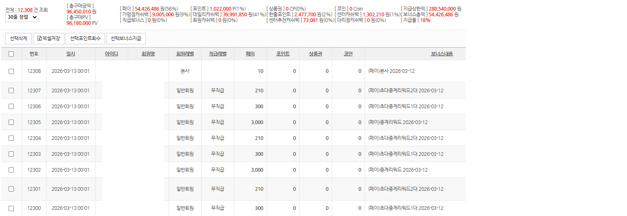Sort by the 회원명 column header
Viewport: 627px width, 216px height.
pos(148,54)
